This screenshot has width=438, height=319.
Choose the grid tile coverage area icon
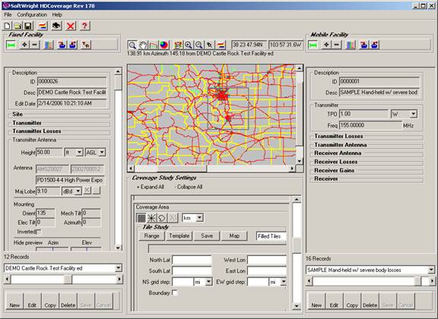[x=141, y=218]
